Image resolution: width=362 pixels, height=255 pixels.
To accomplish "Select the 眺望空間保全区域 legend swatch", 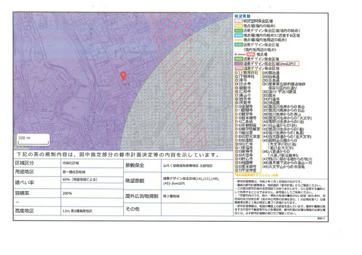I will click(x=239, y=21).
